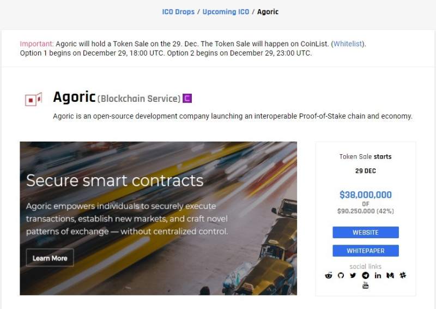The image size is (436, 309).
Task: Open the Slack social link
Action: (x=403, y=276)
